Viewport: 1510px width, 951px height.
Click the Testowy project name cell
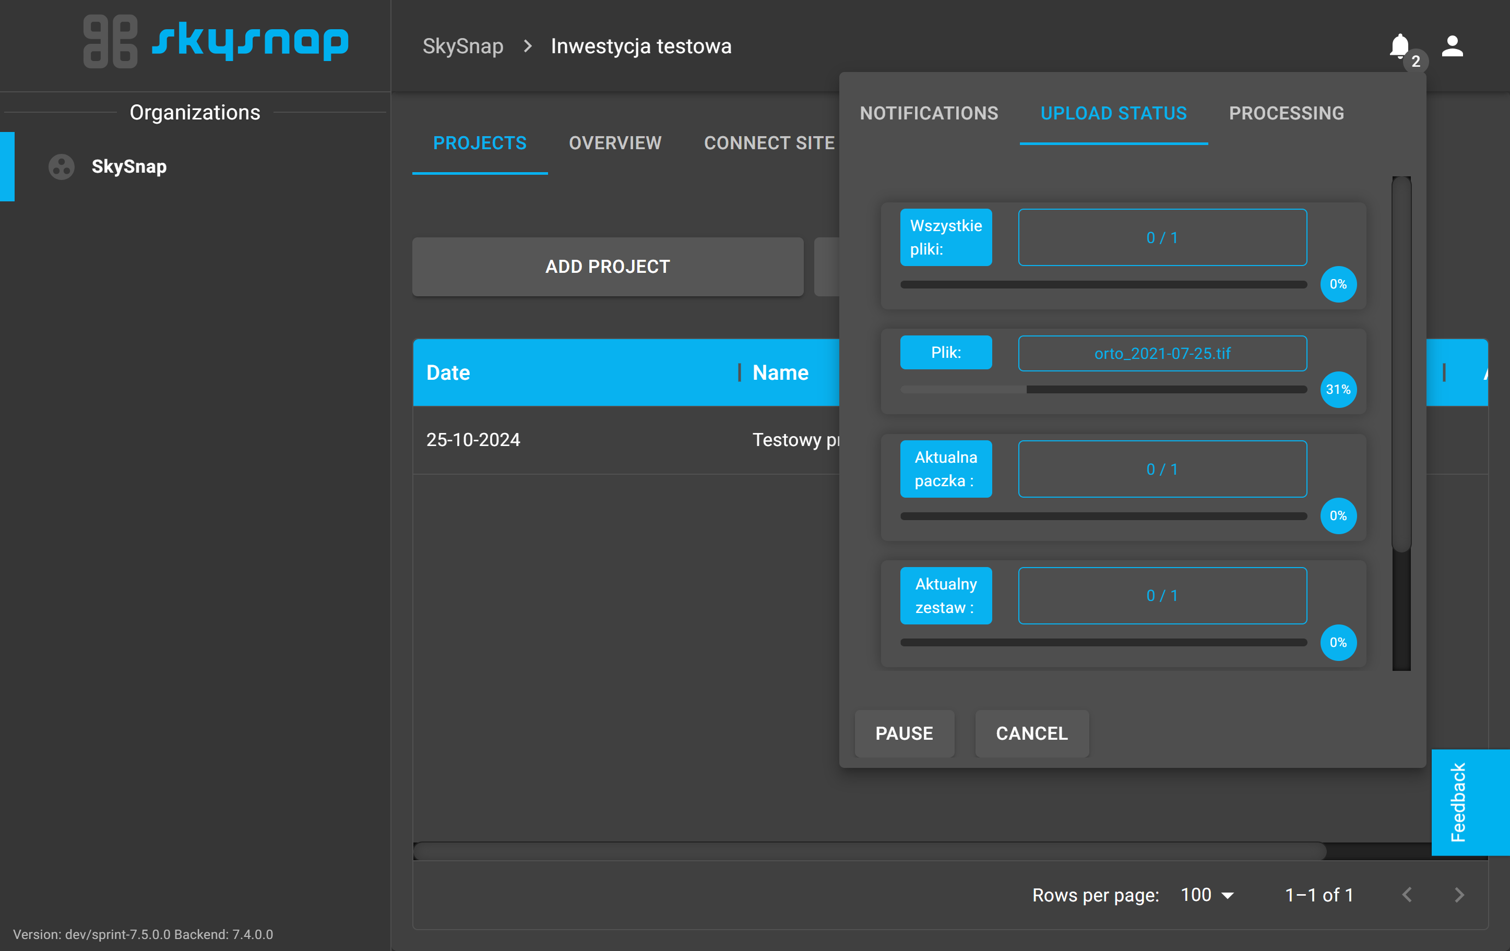coord(795,440)
